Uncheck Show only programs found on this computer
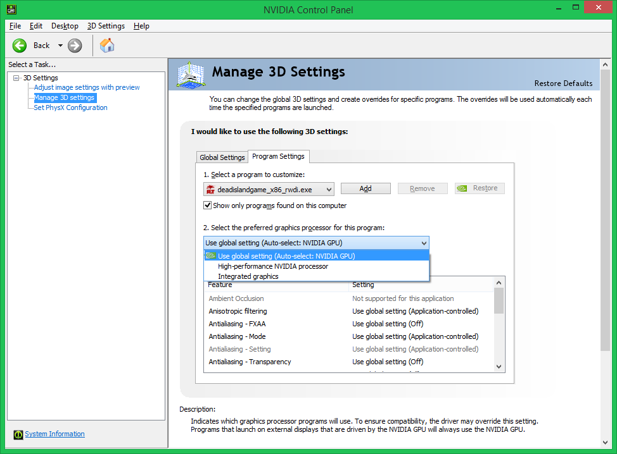This screenshot has width=617, height=454. coord(207,206)
